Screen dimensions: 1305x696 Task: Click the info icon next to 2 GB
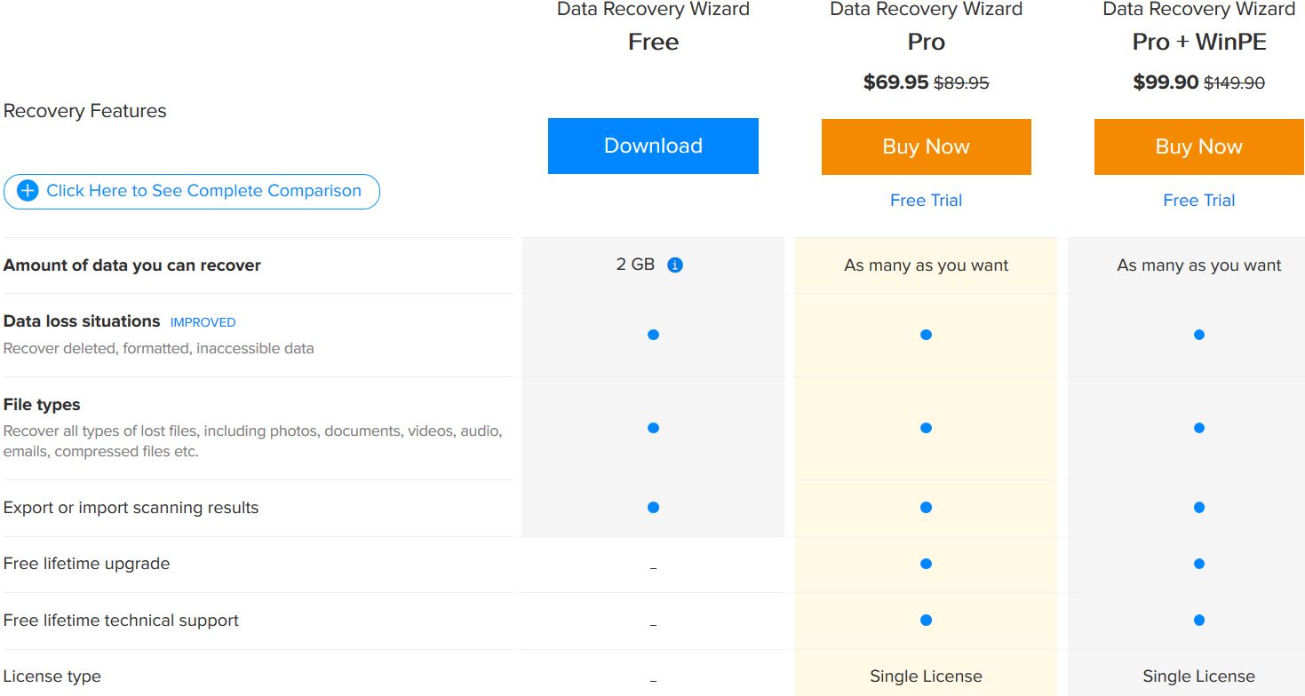click(x=675, y=265)
